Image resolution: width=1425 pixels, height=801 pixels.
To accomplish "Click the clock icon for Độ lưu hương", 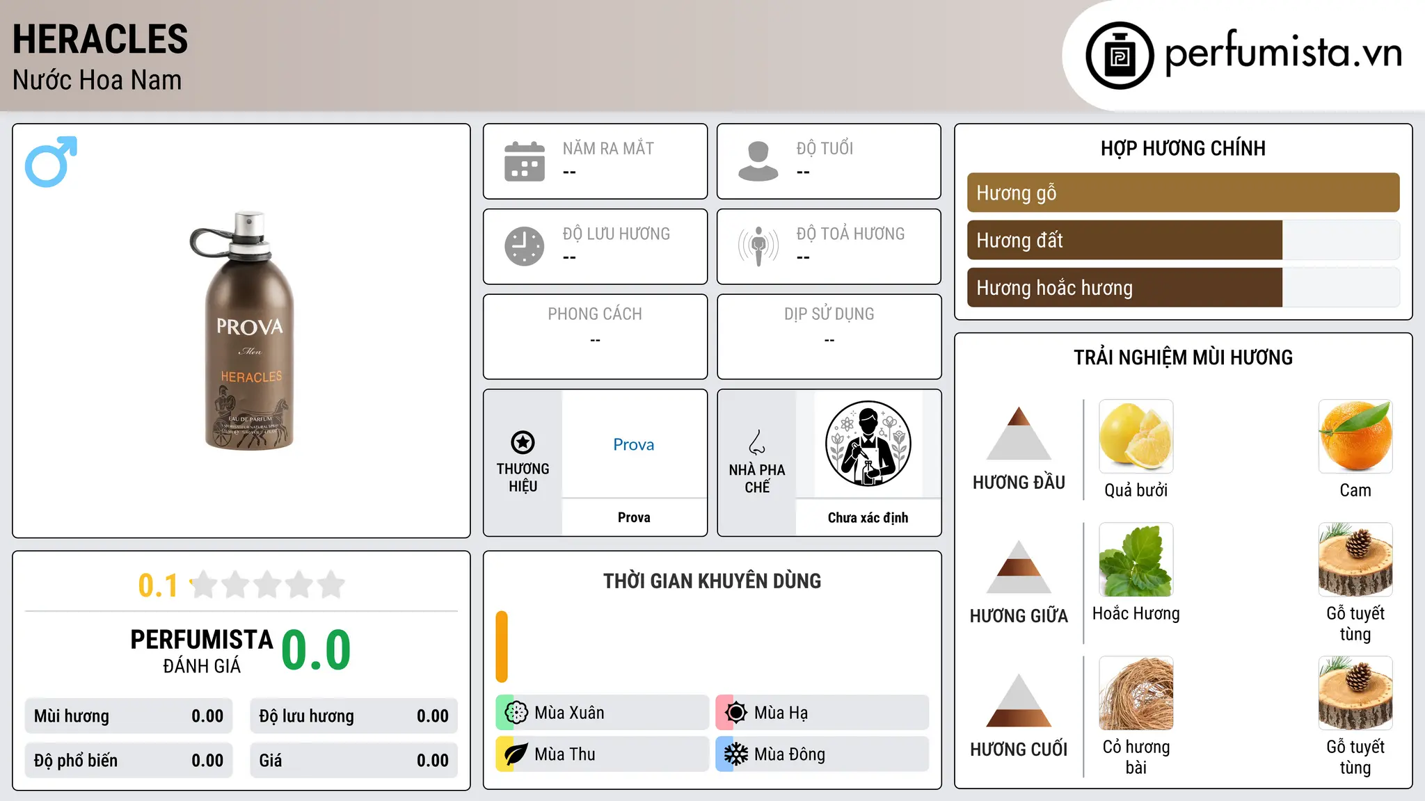I will 525,246.
